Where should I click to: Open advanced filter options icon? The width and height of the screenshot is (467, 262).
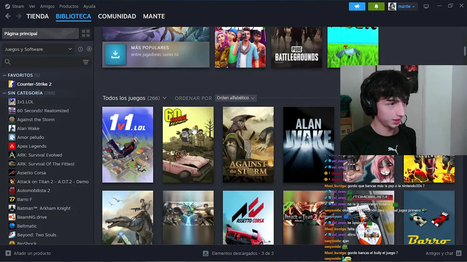pyautogui.click(x=86, y=62)
